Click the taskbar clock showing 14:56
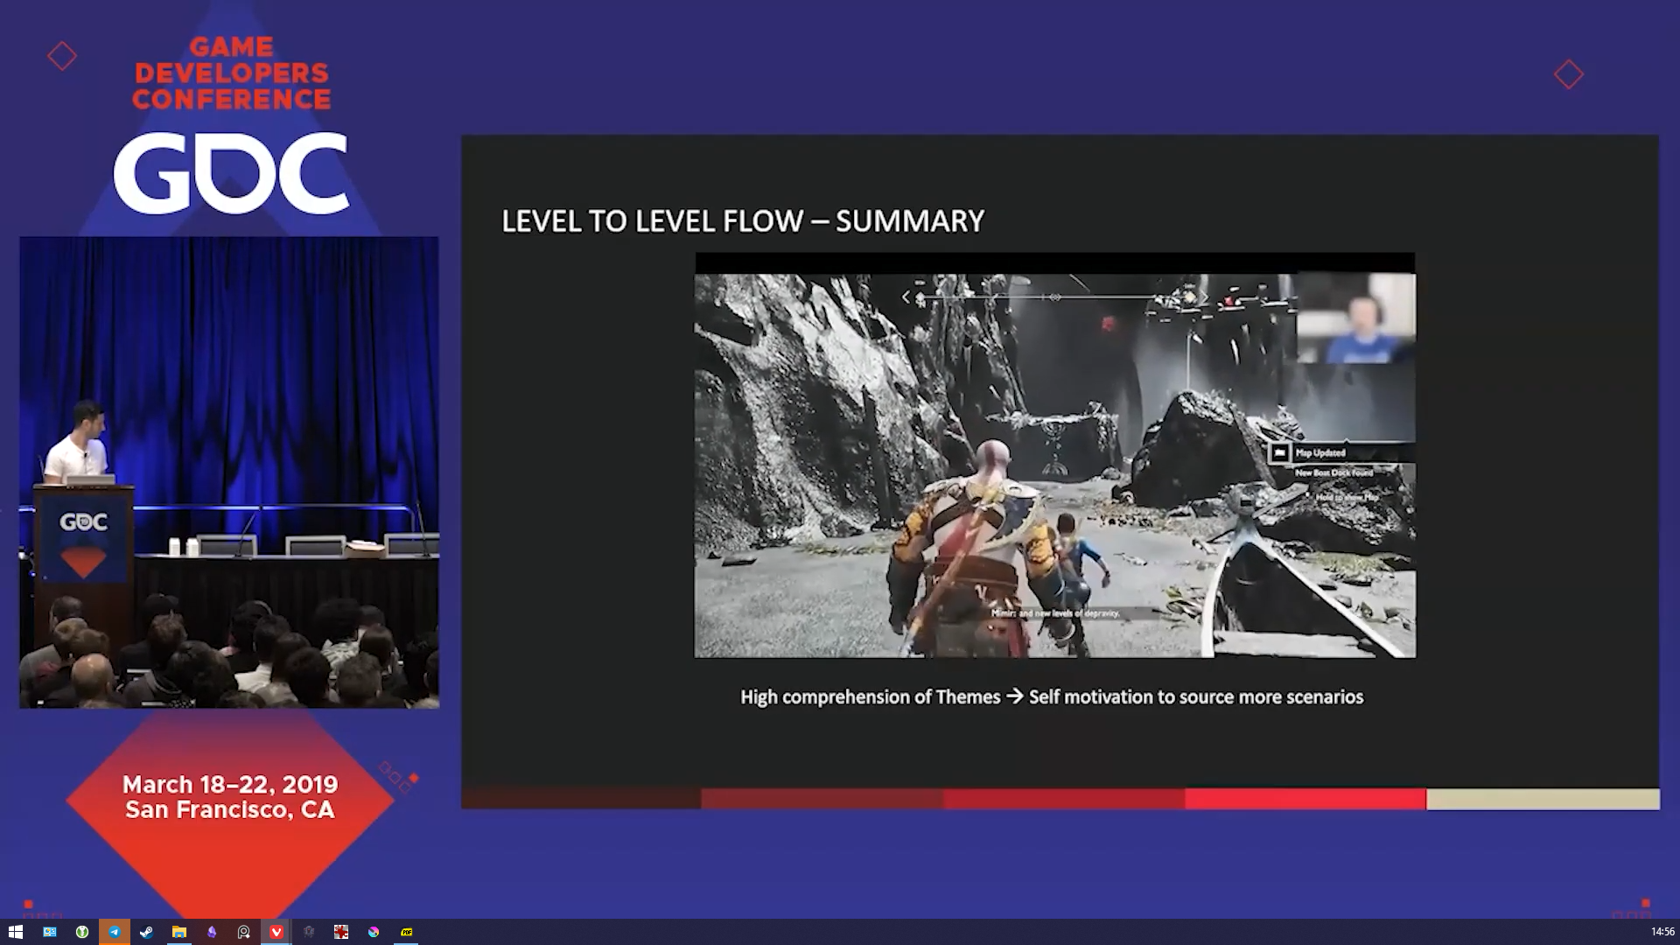This screenshot has height=945, width=1680. (x=1662, y=932)
